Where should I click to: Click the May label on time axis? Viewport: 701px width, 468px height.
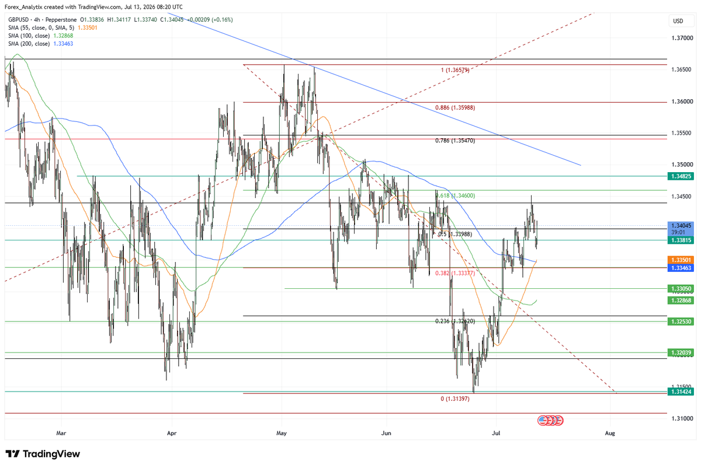(282, 434)
